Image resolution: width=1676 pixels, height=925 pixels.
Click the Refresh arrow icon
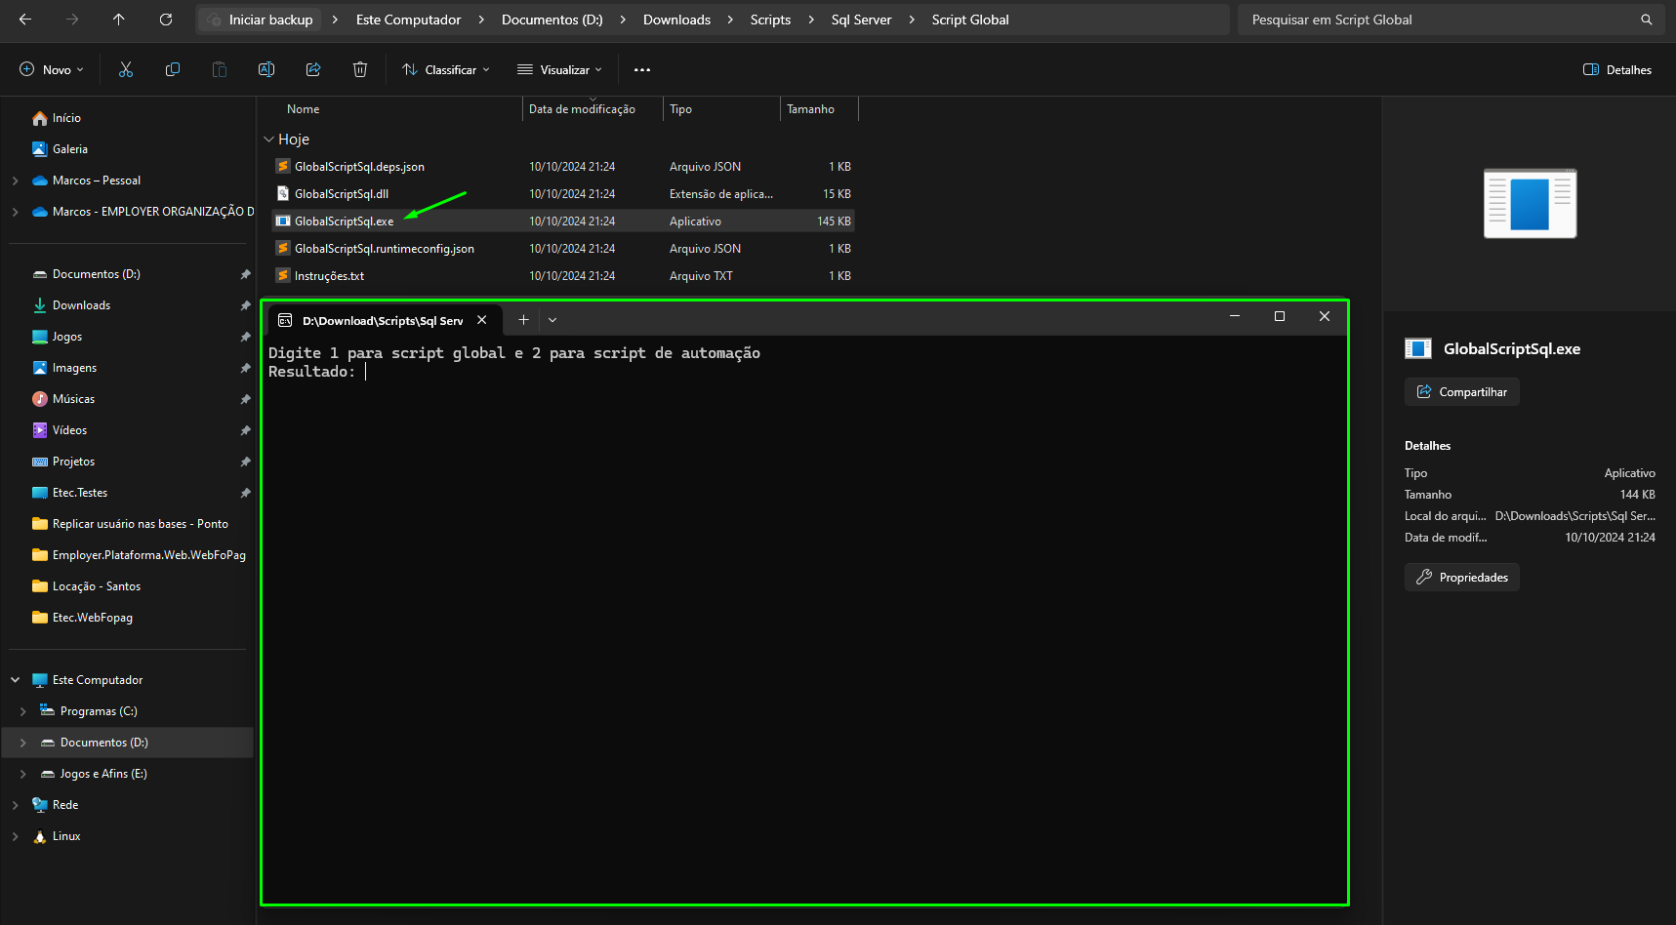pos(166,20)
